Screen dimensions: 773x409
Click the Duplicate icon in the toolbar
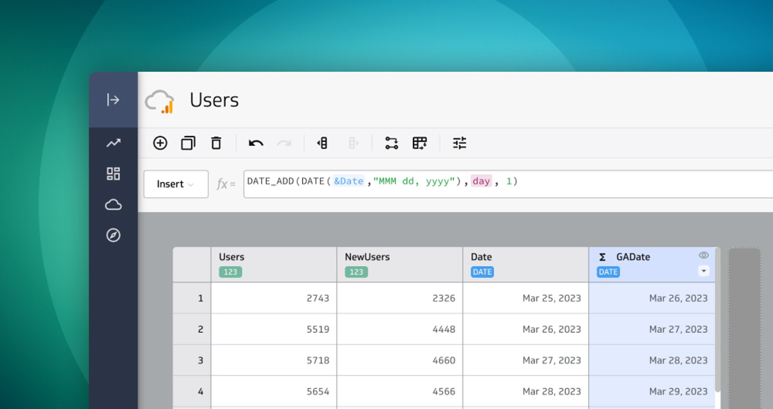pyautogui.click(x=188, y=143)
